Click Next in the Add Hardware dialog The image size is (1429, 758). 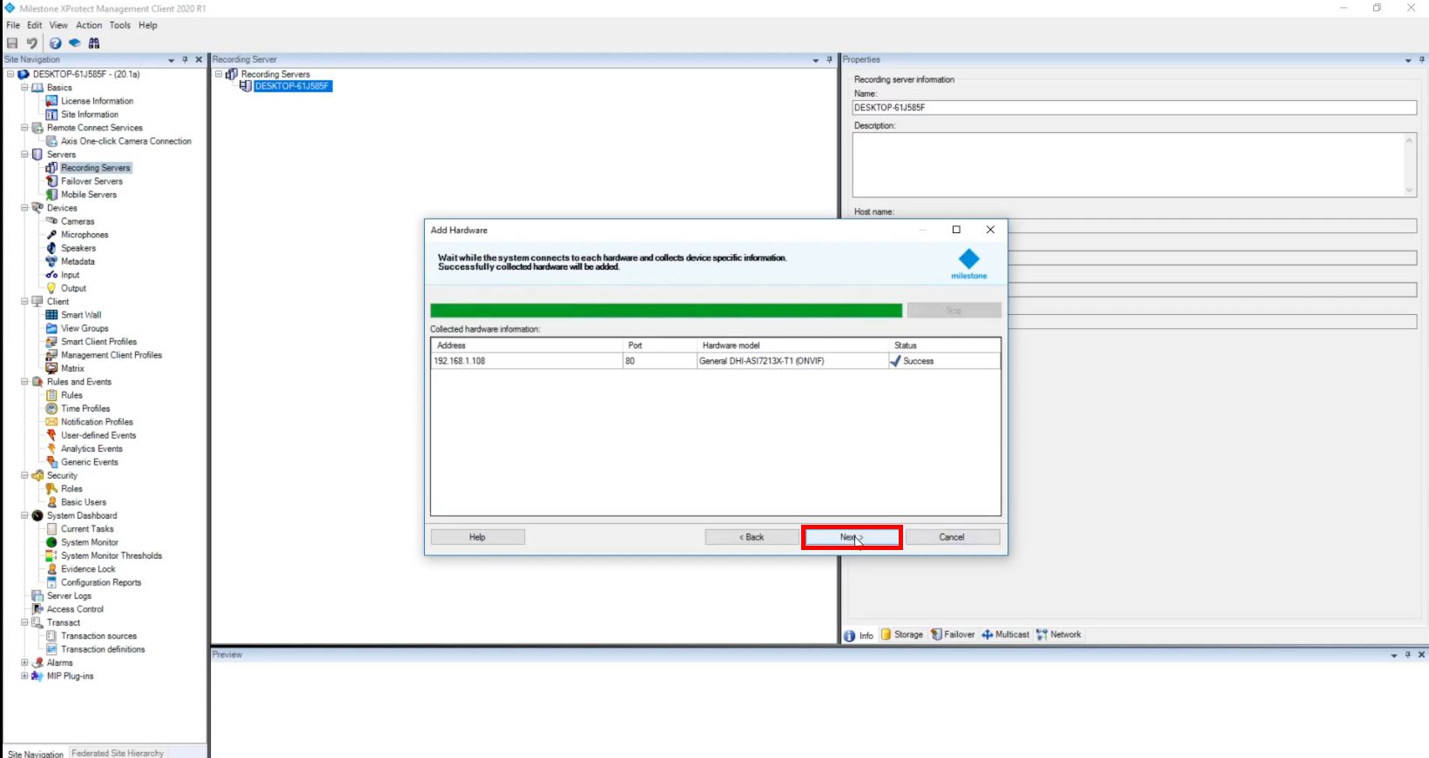coord(852,537)
